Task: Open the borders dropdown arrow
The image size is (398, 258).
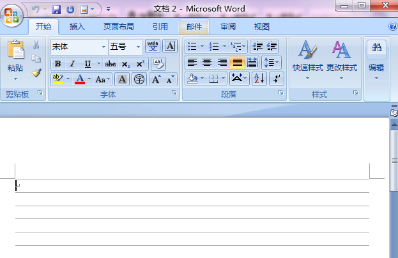Action: [224, 79]
